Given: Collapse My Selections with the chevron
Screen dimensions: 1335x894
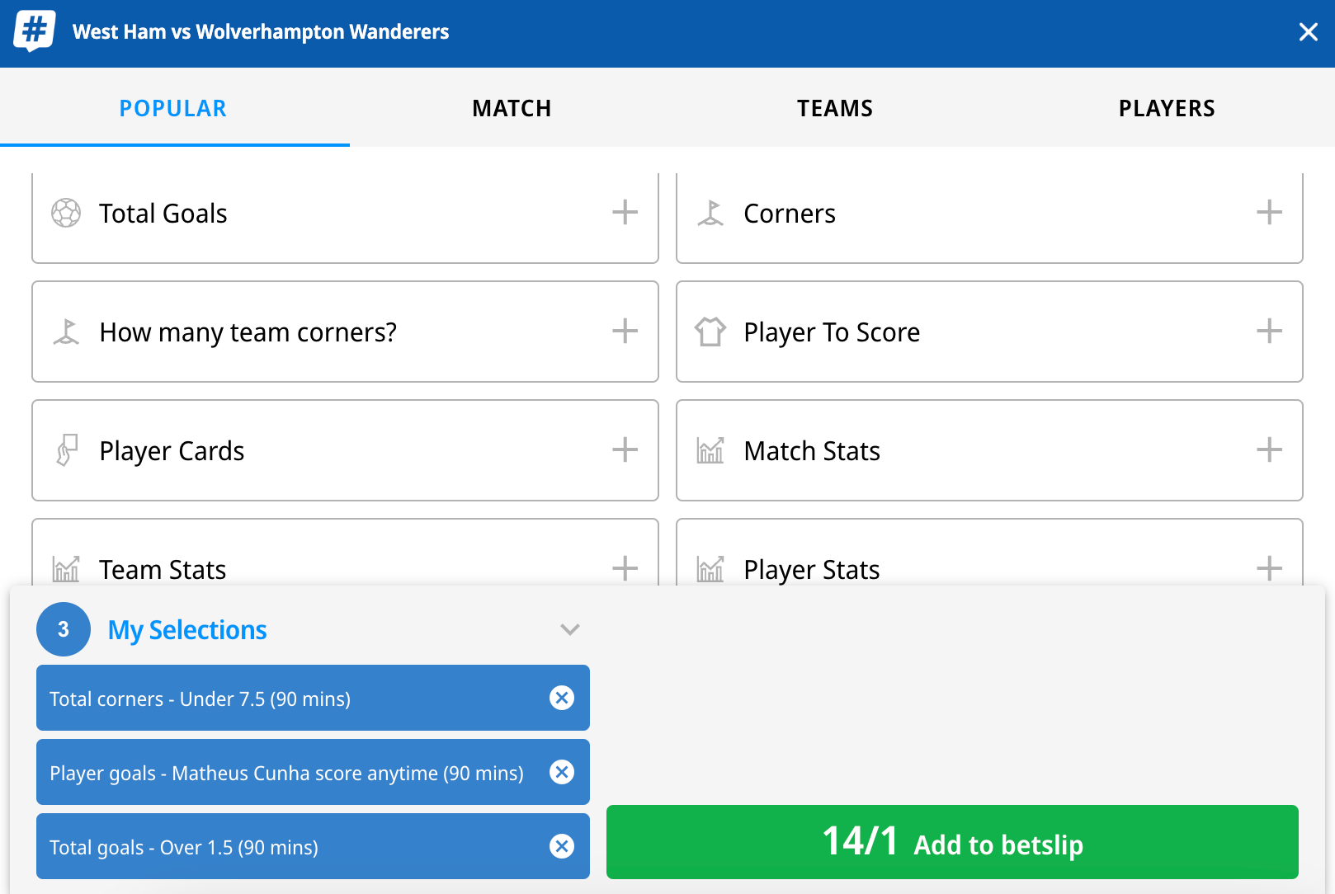Looking at the screenshot, I should [x=569, y=629].
